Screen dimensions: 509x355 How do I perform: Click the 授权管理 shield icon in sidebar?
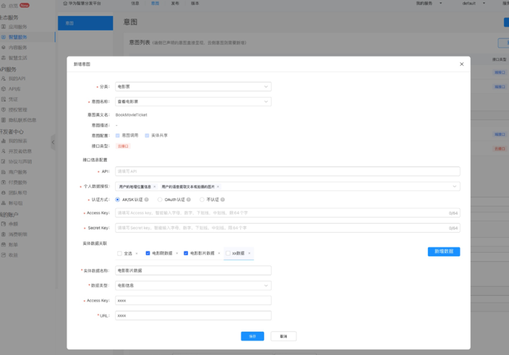coord(4,110)
